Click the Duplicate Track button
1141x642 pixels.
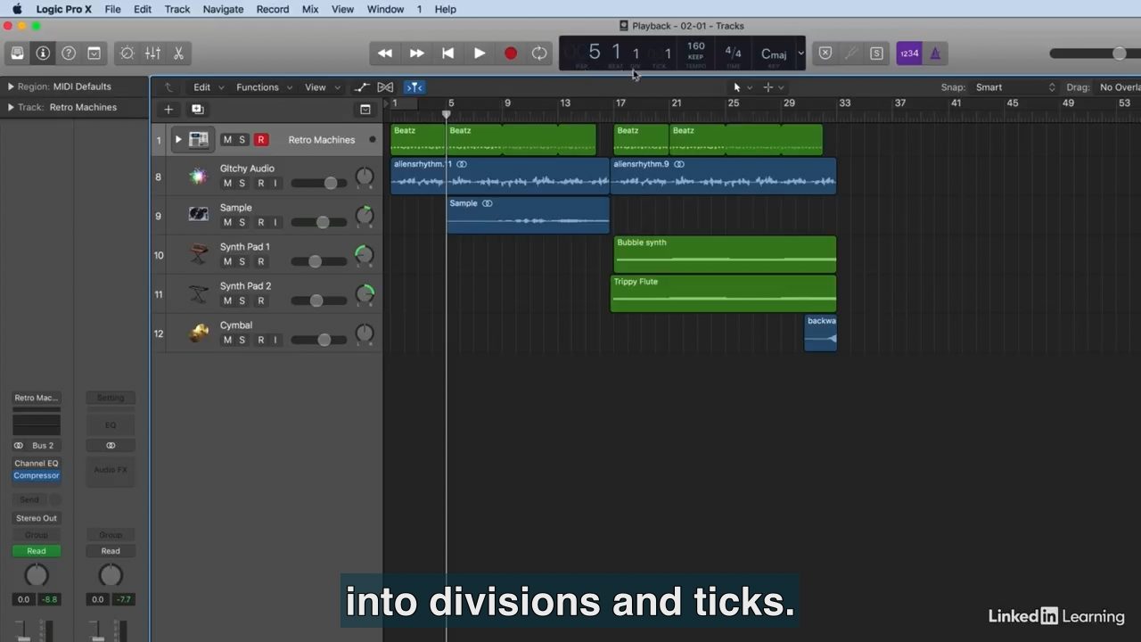[x=197, y=110]
